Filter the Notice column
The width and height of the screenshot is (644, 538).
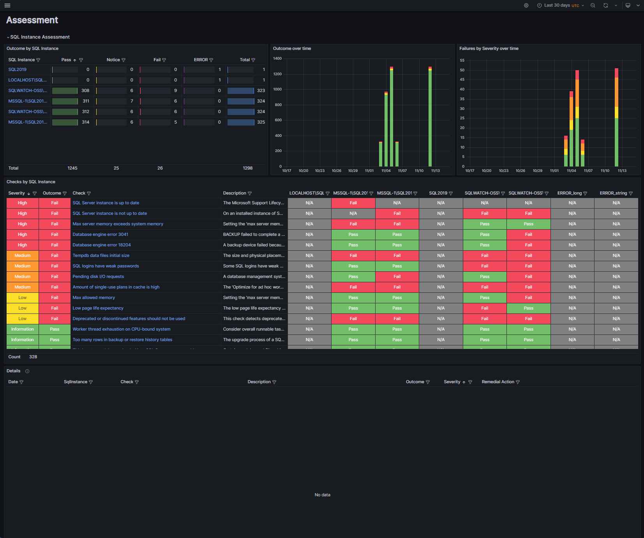click(x=124, y=60)
